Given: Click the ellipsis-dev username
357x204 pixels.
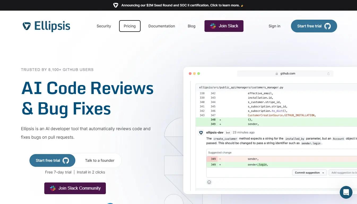Looking at the screenshot, I should click(215, 132).
